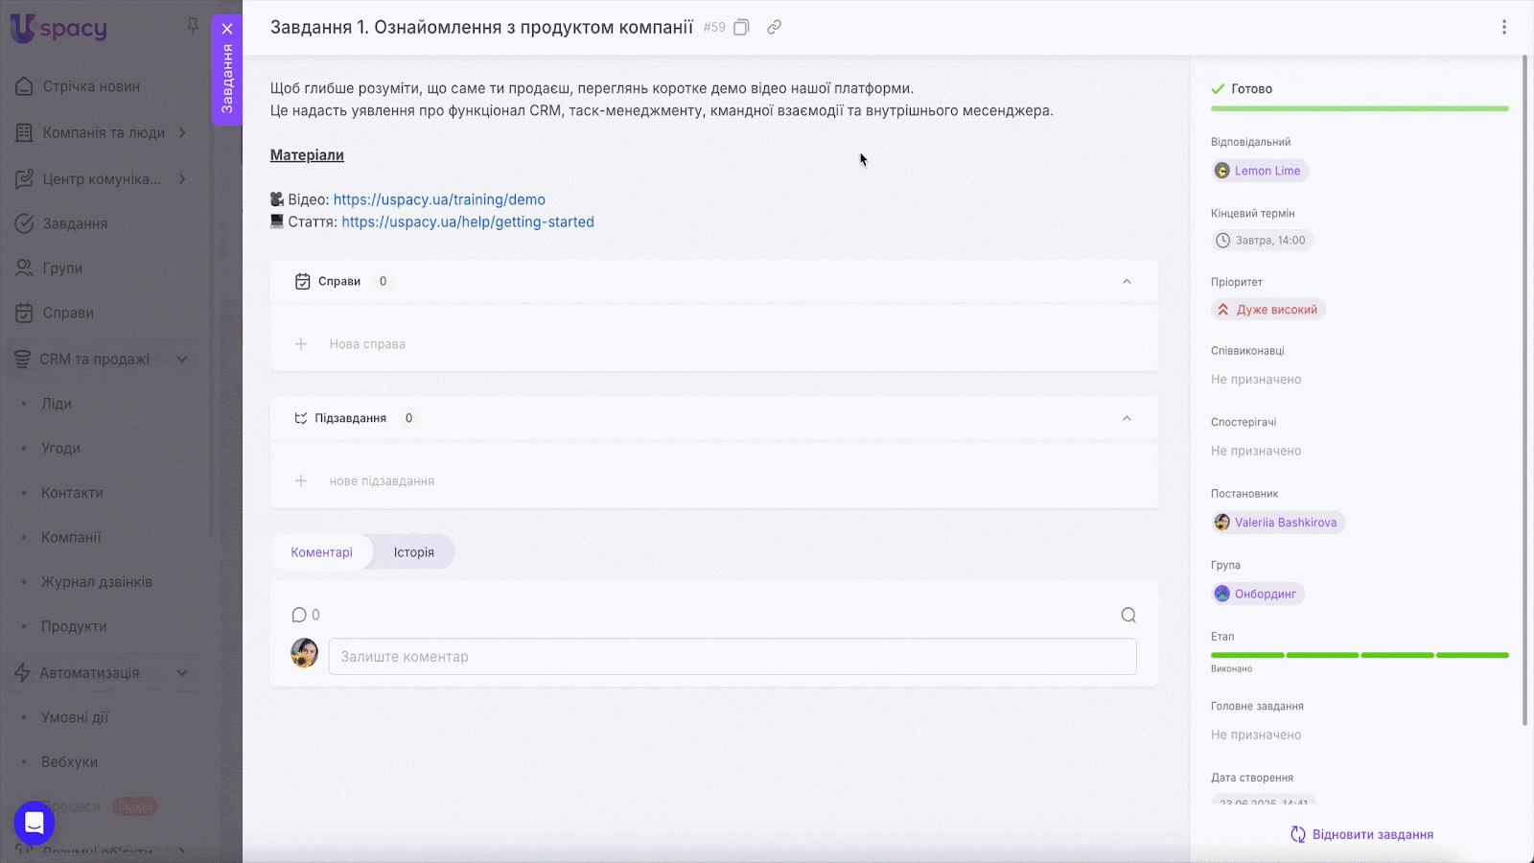Click the Відновити завдання button
Viewport: 1534px width, 863px height.
click(x=1361, y=834)
